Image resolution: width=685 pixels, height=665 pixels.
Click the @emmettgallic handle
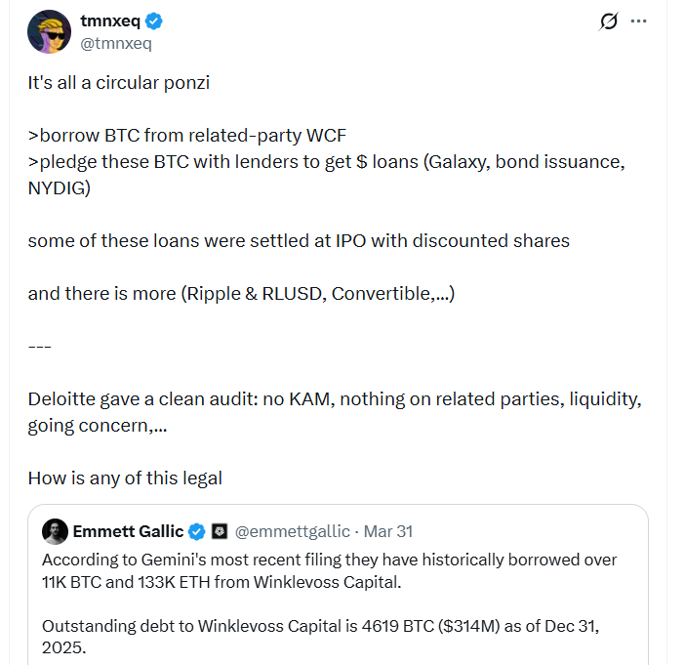(x=294, y=531)
